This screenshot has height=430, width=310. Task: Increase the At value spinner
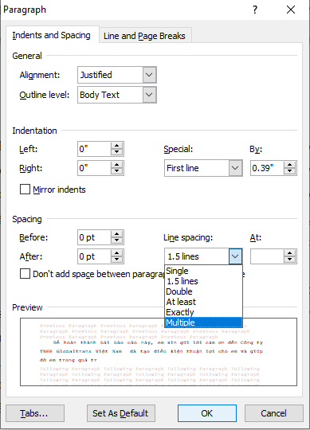point(290,253)
